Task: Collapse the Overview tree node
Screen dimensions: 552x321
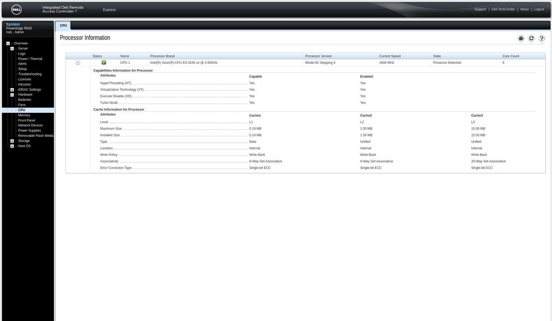Action: point(8,43)
